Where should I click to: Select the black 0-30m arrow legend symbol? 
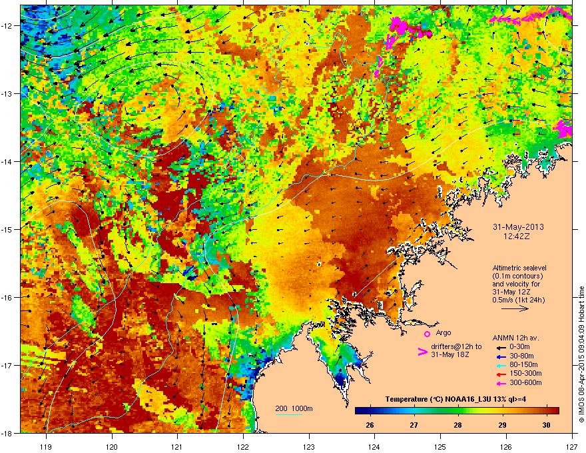coord(501,348)
